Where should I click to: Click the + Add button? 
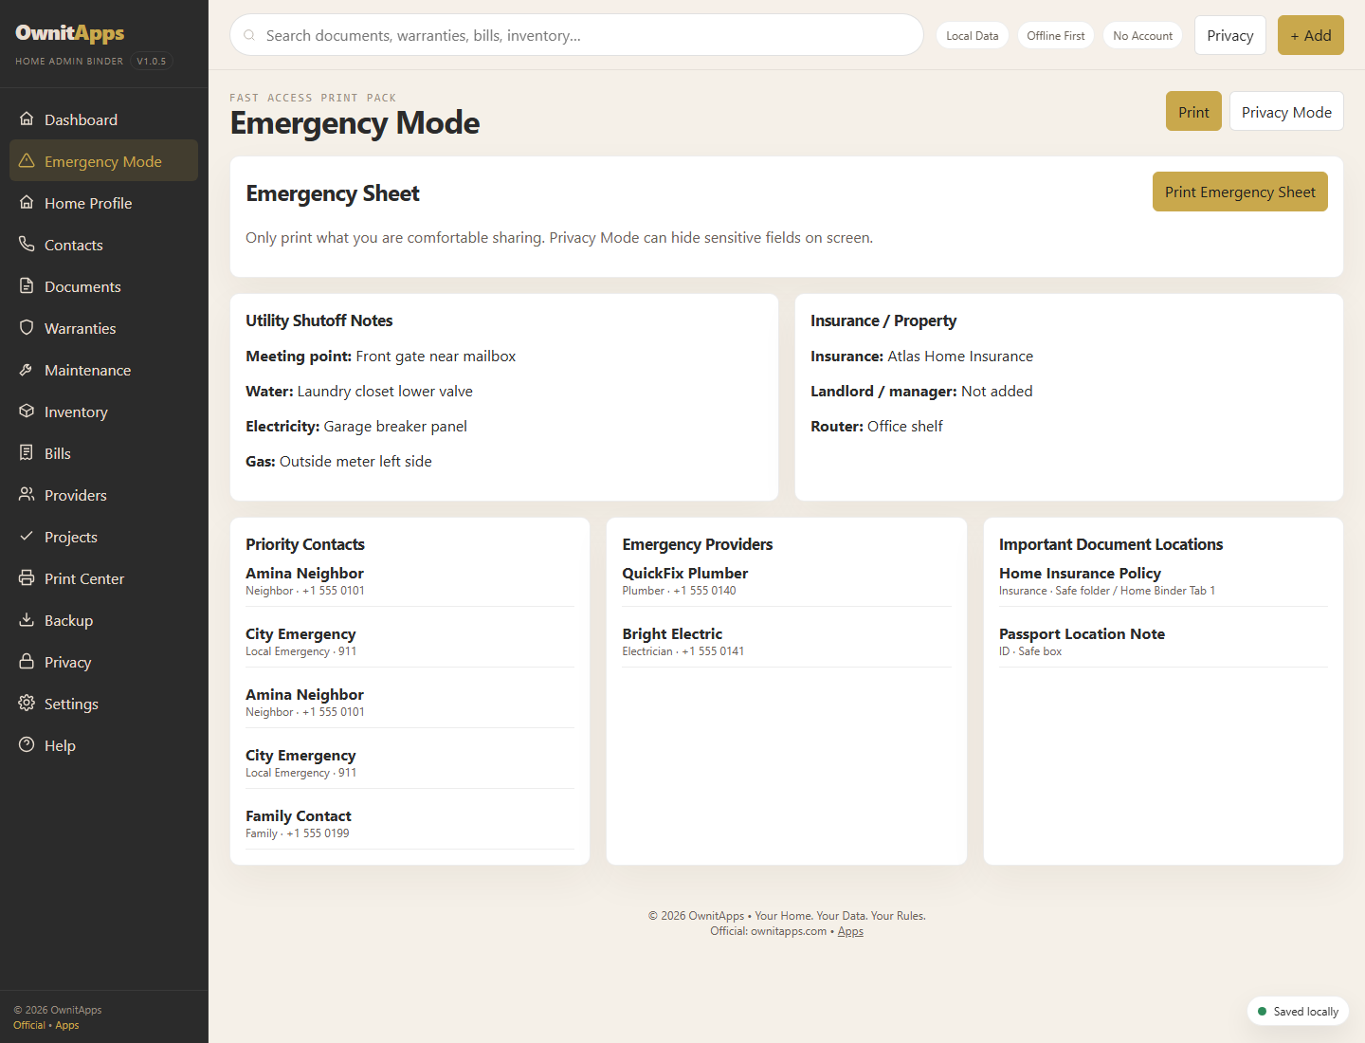pos(1311,35)
